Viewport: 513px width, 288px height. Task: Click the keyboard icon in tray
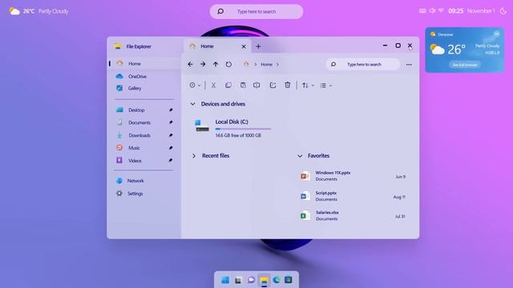[x=422, y=10]
